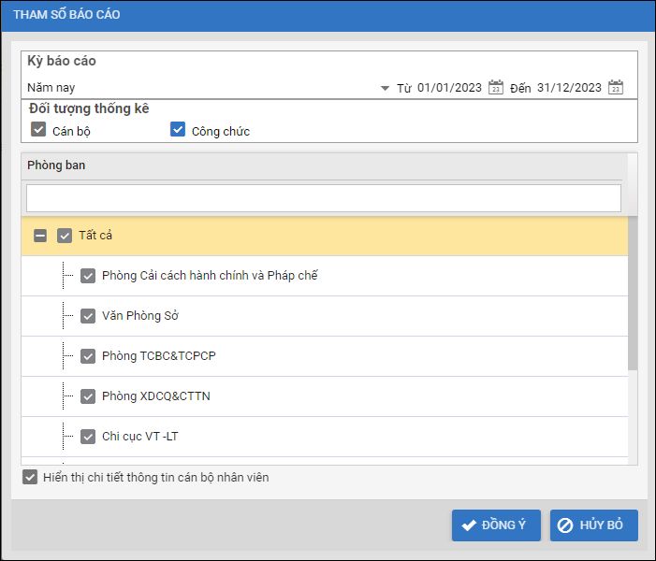
Task: Toggle the 'Phòng XDCQ&CTTN' checkbox
Action: click(x=88, y=396)
